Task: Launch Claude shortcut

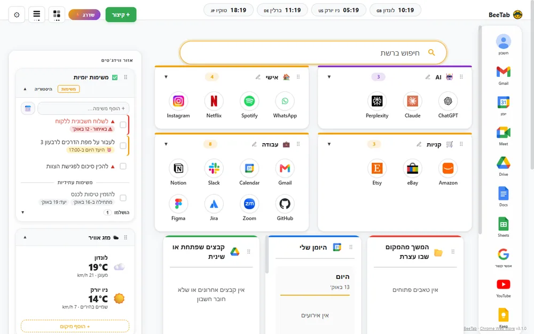Action: tap(412, 101)
